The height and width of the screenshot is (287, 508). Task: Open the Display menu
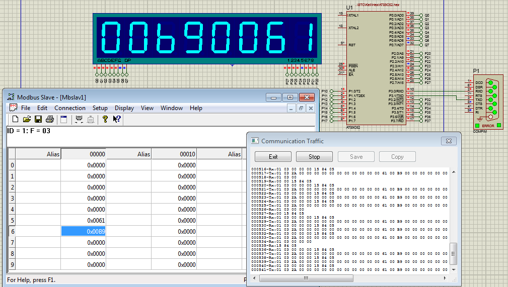click(x=124, y=108)
